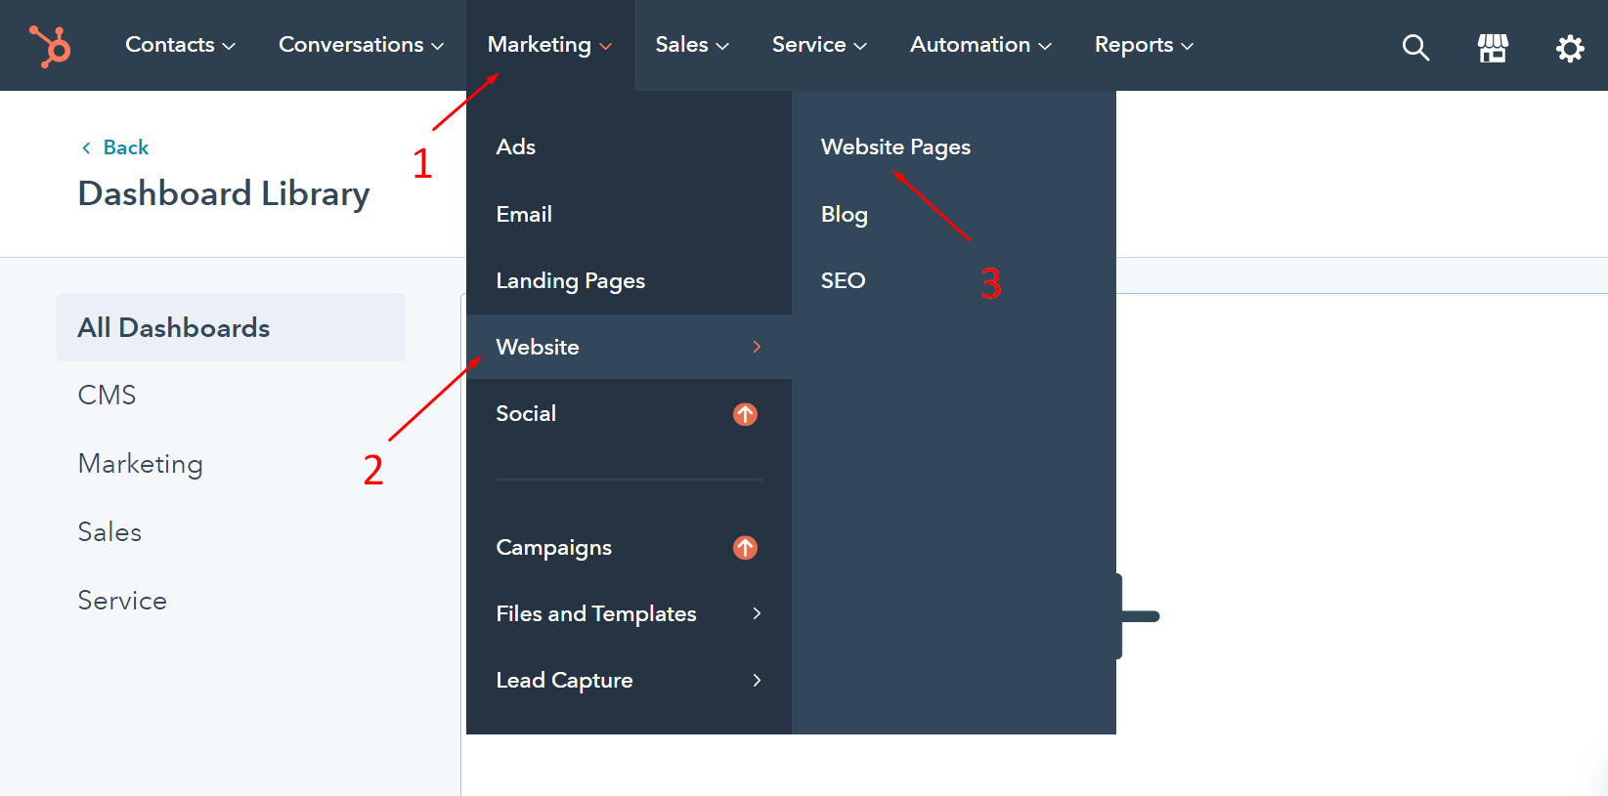Screen dimensions: 1608x796
Task: Collapse the open Marketing dropdown
Action: 550,45
